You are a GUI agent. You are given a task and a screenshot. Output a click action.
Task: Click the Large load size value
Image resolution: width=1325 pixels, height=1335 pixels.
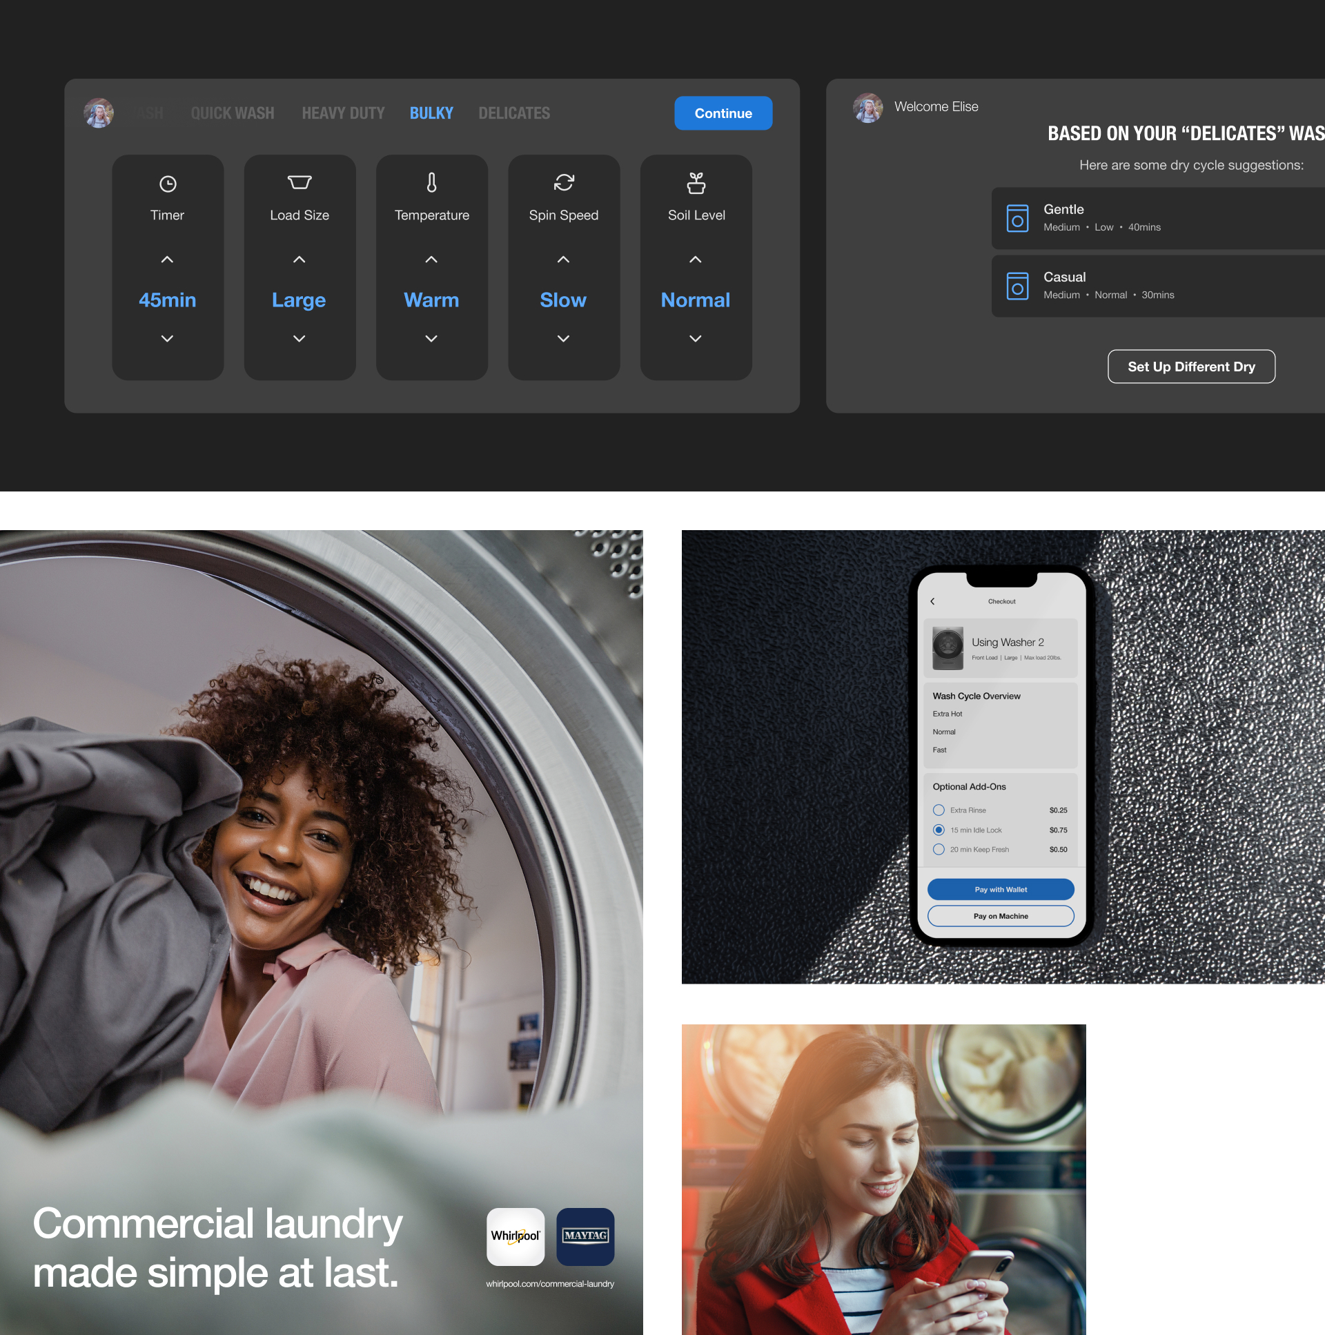(x=298, y=300)
